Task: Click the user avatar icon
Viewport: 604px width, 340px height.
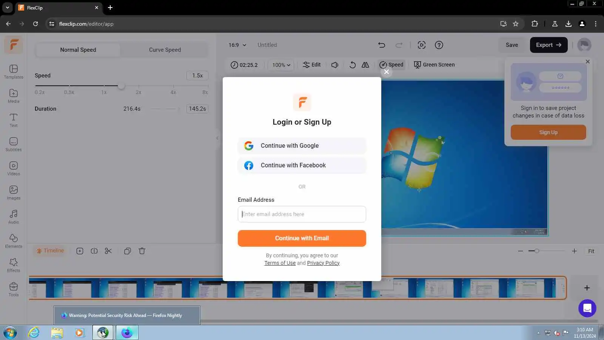Action: (x=584, y=45)
